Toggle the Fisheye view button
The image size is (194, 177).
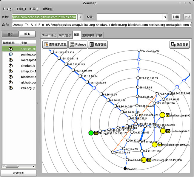[x=78, y=44]
